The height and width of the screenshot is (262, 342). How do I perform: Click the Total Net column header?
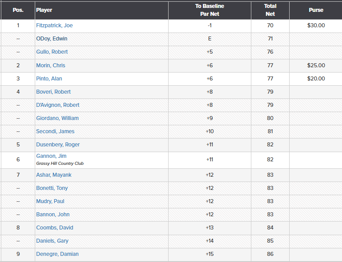pos(270,10)
